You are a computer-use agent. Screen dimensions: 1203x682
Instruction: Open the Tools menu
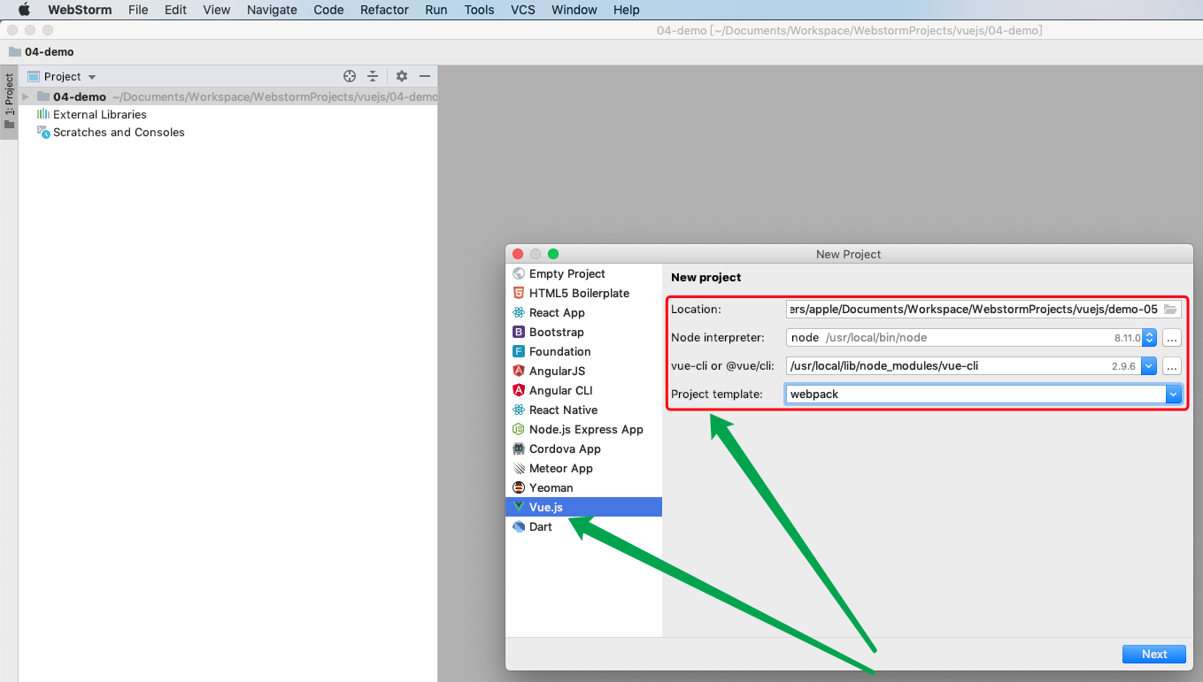(479, 10)
